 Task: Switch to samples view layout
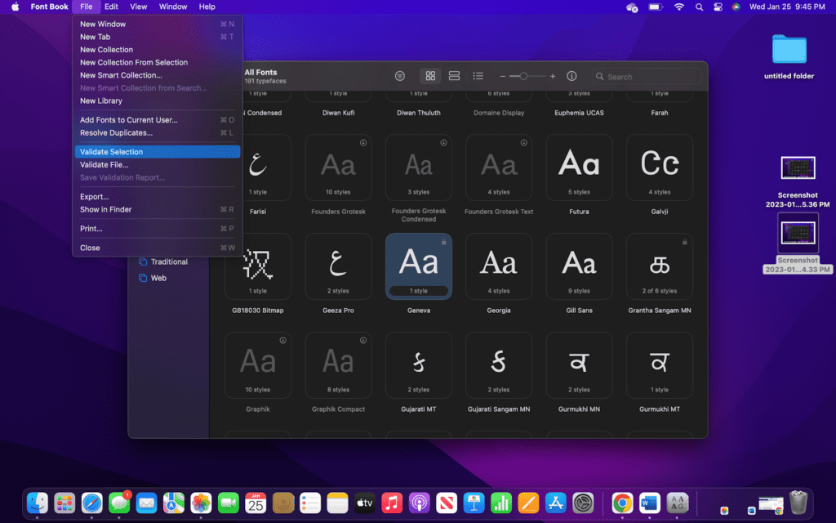click(x=455, y=76)
